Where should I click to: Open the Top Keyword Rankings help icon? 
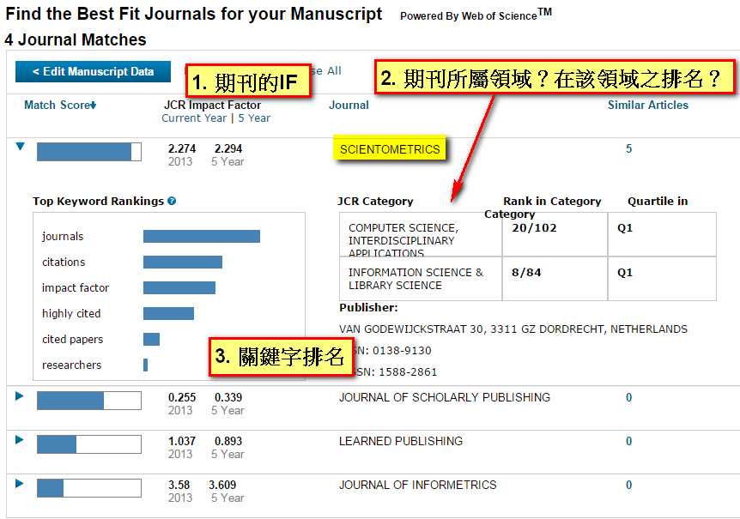coord(172,201)
